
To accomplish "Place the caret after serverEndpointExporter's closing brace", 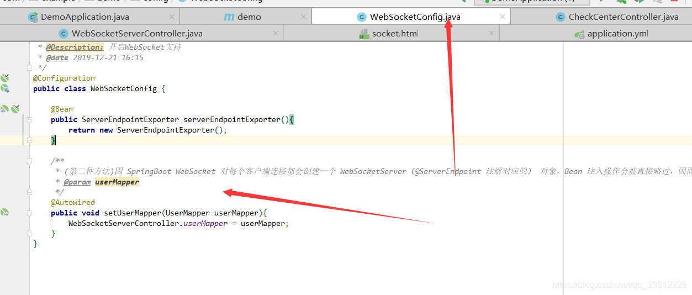I will tap(56, 140).
